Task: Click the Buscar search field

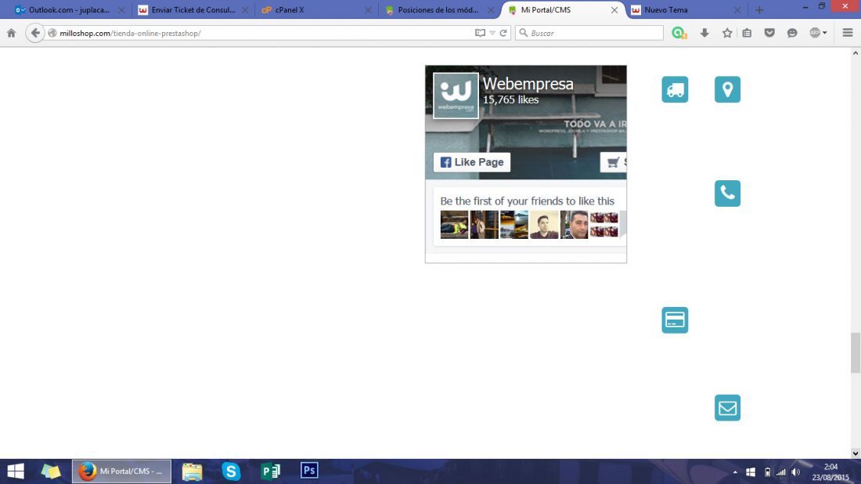Action: click(x=589, y=33)
